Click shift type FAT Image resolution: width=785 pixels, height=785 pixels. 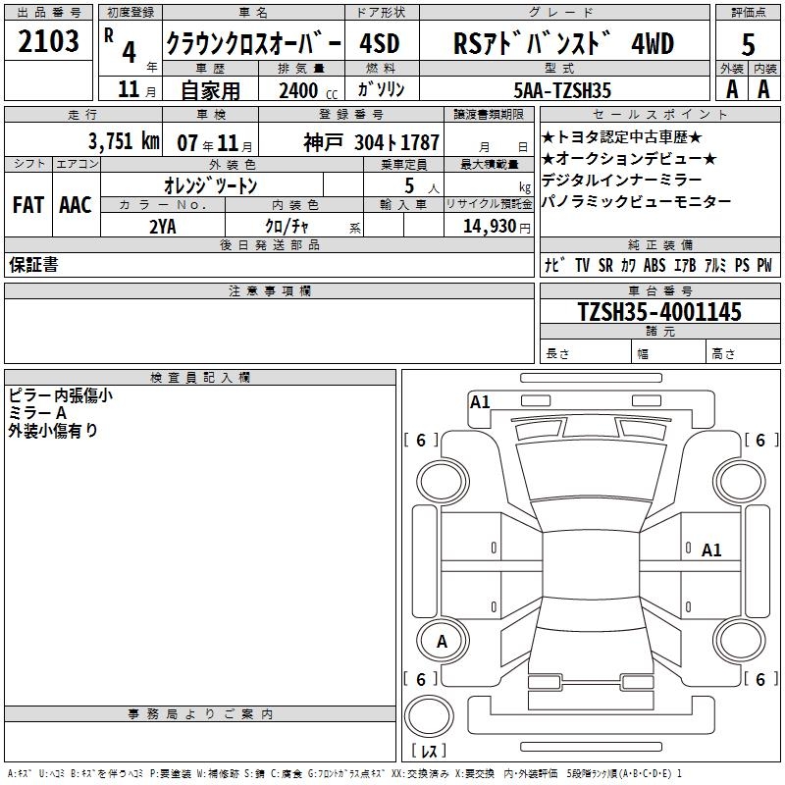coord(28,205)
